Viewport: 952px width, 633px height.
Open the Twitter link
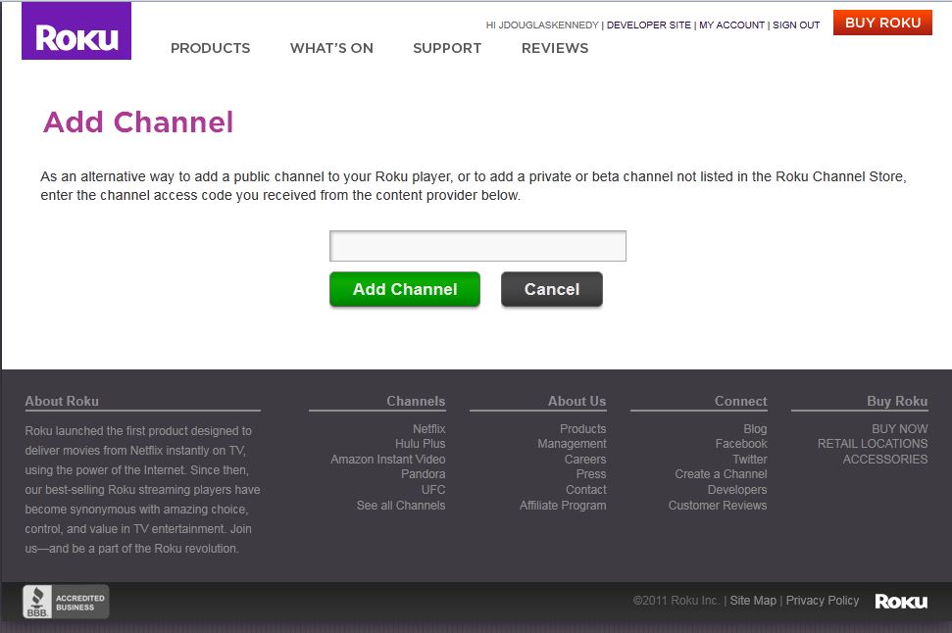(750, 460)
